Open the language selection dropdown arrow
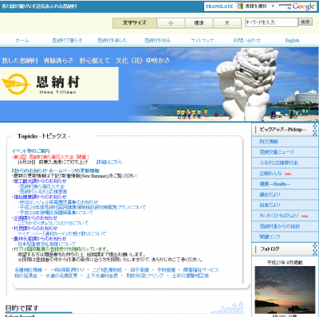Screen dimensions: 319x317 (x=273, y=6)
